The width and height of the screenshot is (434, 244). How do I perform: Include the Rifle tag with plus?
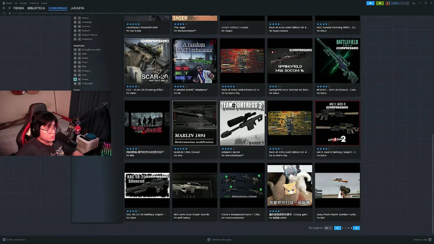tap(75, 66)
